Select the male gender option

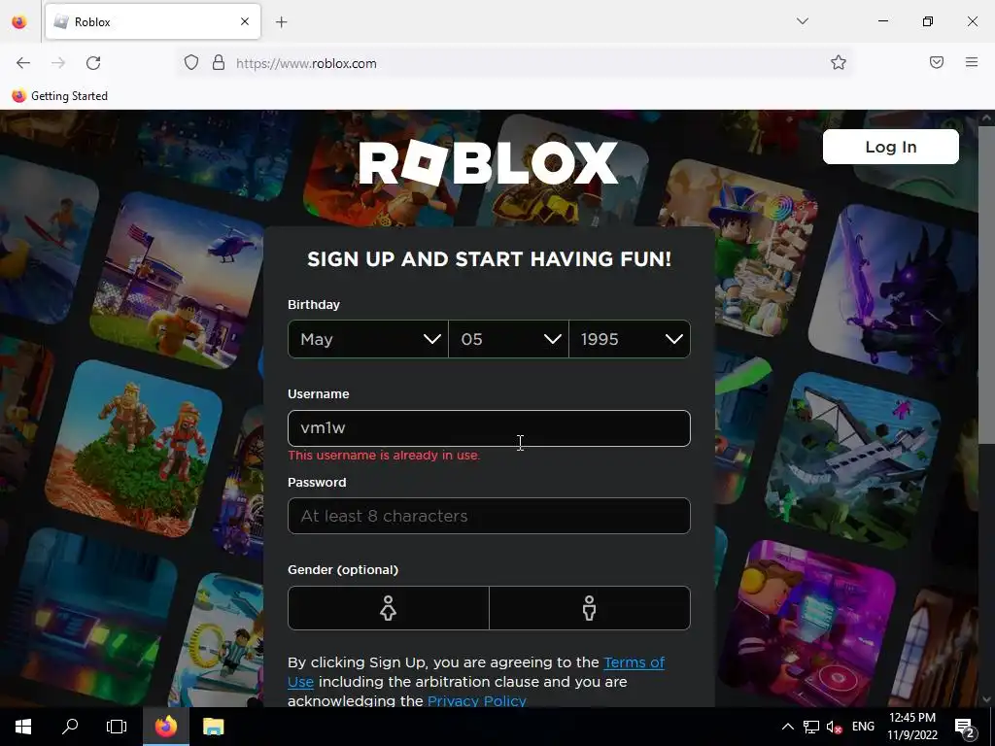(590, 608)
